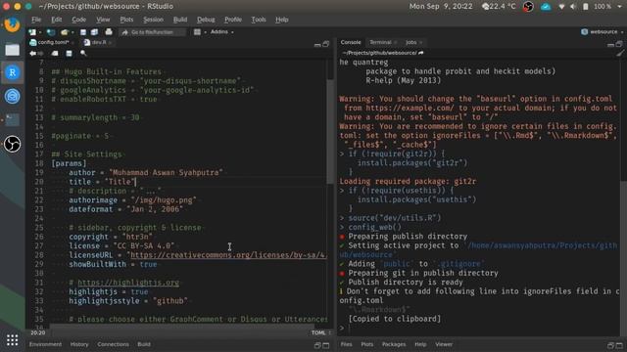627x352 pixels.
Task: Click the clock showing Mon Sep 9
Action: 441,7
